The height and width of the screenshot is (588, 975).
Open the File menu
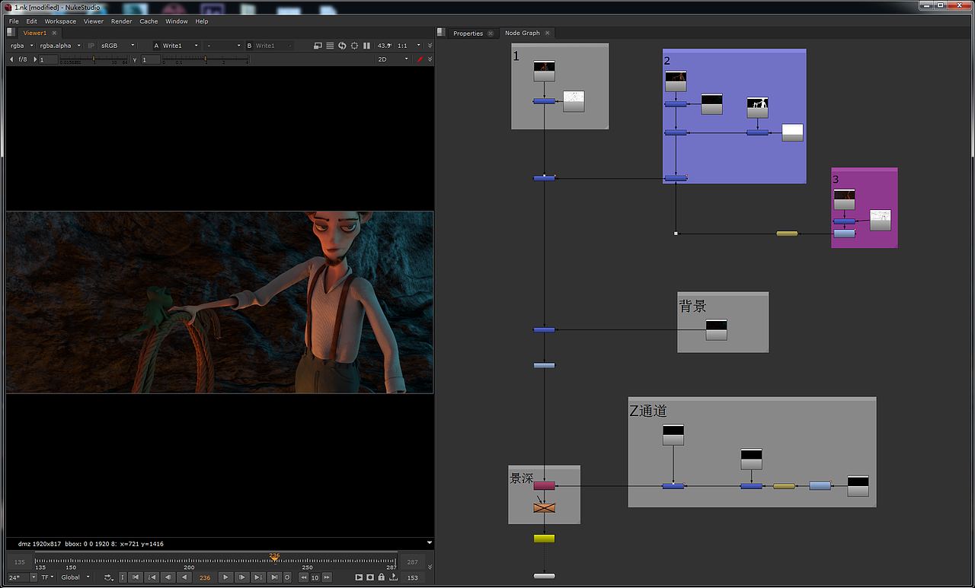[x=14, y=21]
